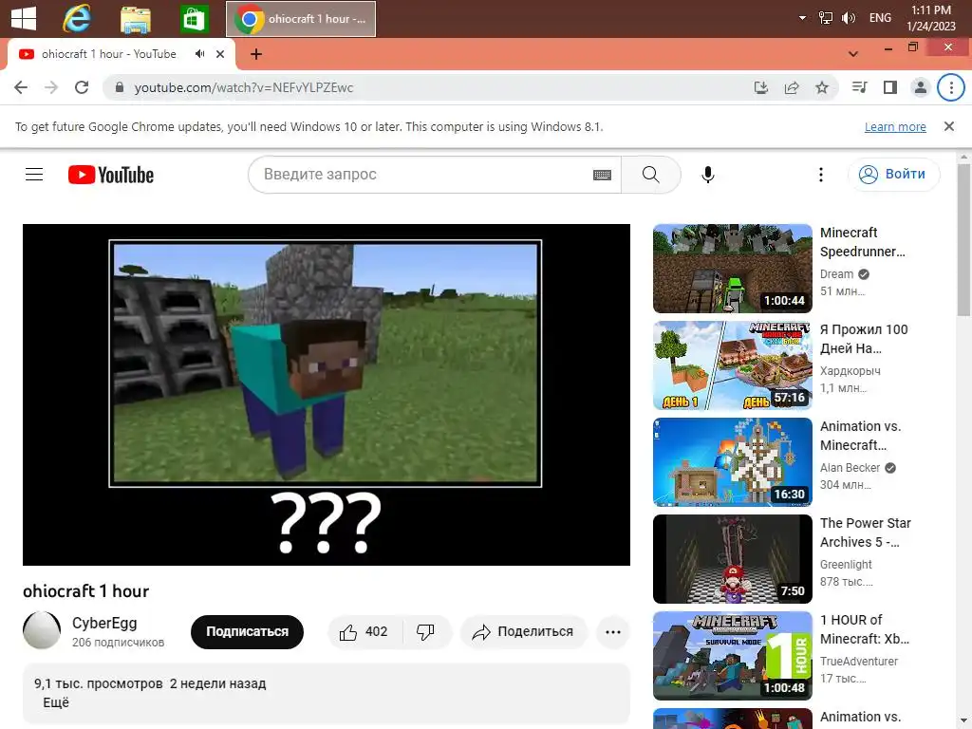972x729 pixels.
Task: Open The Power Star Archives thumbnail
Action: coord(732,558)
